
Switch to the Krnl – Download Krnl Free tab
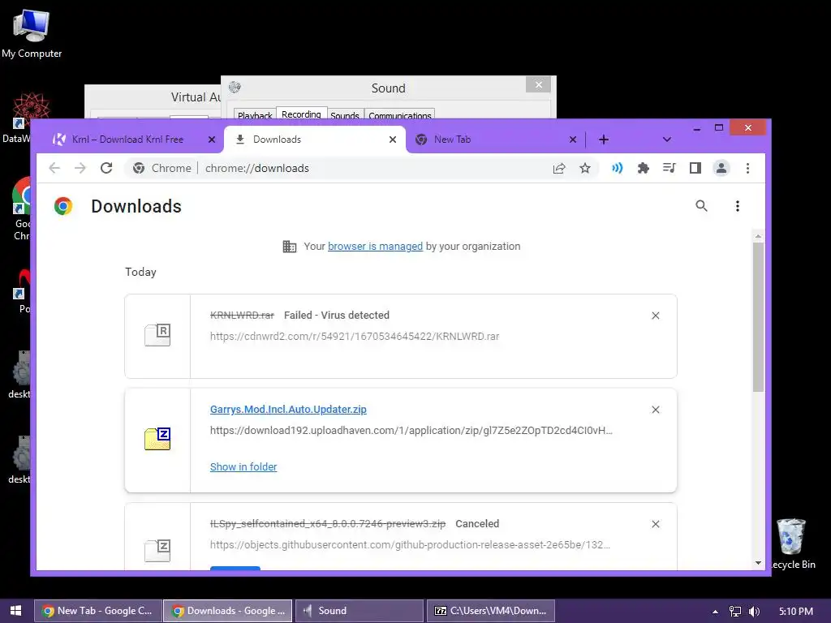[x=127, y=140]
